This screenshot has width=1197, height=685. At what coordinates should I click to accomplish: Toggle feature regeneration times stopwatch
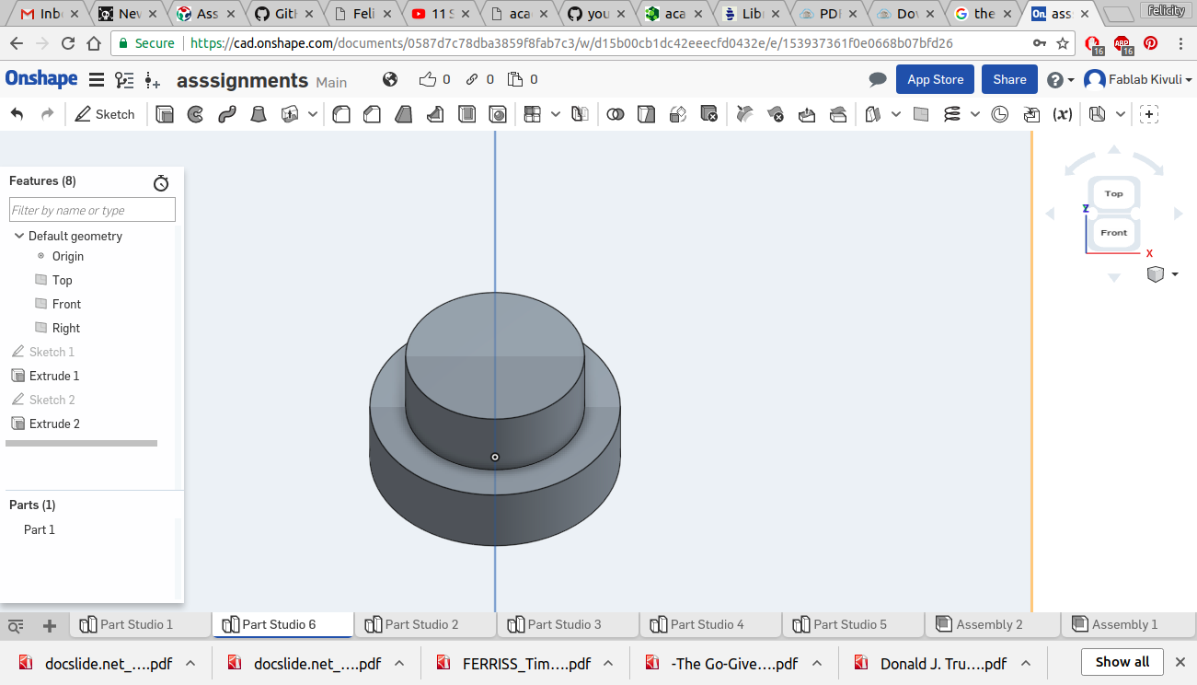[161, 183]
